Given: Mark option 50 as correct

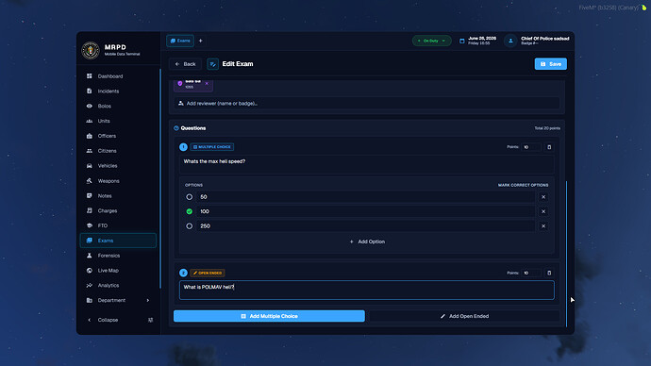Looking at the screenshot, I should point(190,197).
